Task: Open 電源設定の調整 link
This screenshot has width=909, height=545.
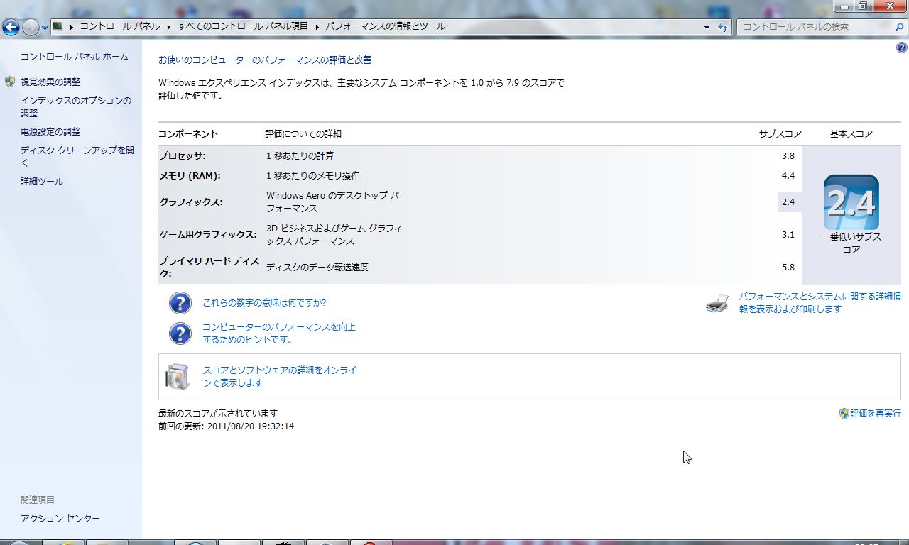Action: tap(50, 131)
